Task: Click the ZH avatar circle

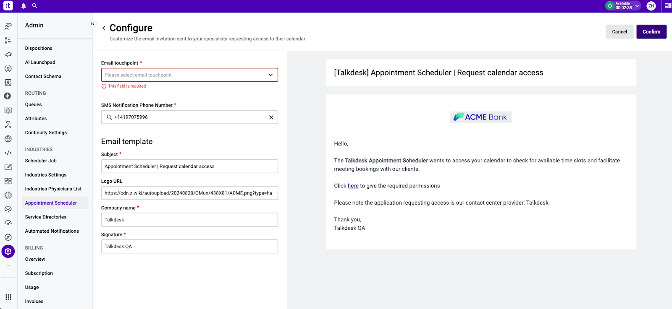Action: 651,6
